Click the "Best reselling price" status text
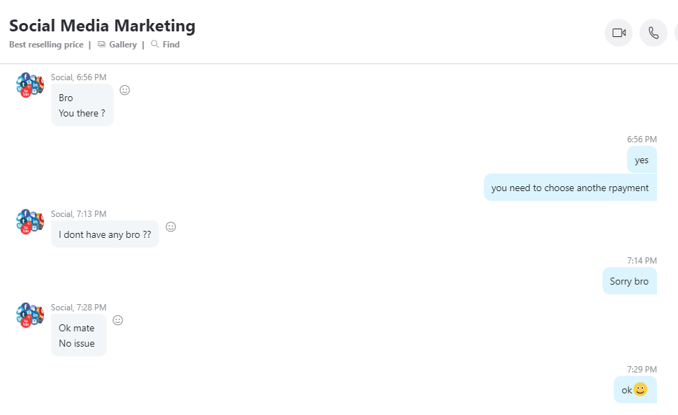This screenshot has height=415, width=678. (46, 45)
